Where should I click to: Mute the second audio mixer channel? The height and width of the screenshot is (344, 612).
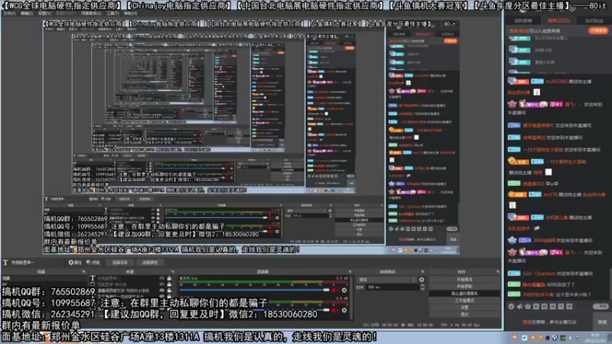pos(335,310)
